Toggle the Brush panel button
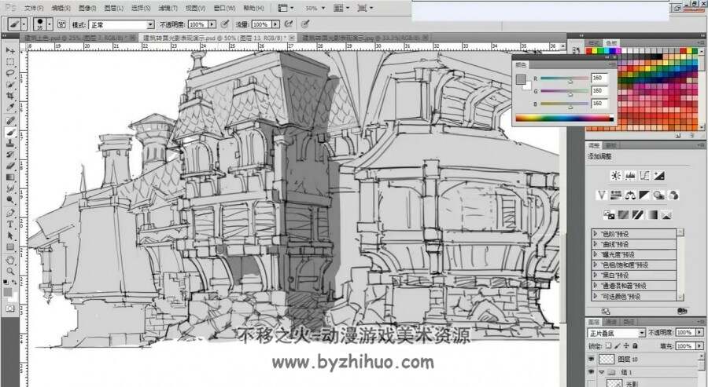 tap(62, 24)
